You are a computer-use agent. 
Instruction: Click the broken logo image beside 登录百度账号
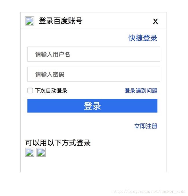(30, 21)
